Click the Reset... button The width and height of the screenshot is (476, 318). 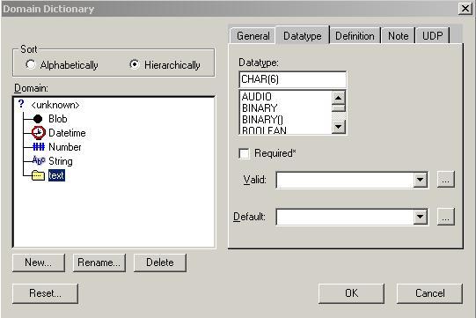coord(45,293)
